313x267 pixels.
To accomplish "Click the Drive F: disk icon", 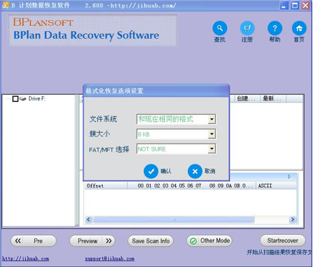I will pyautogui.click(x=23, y=98).
